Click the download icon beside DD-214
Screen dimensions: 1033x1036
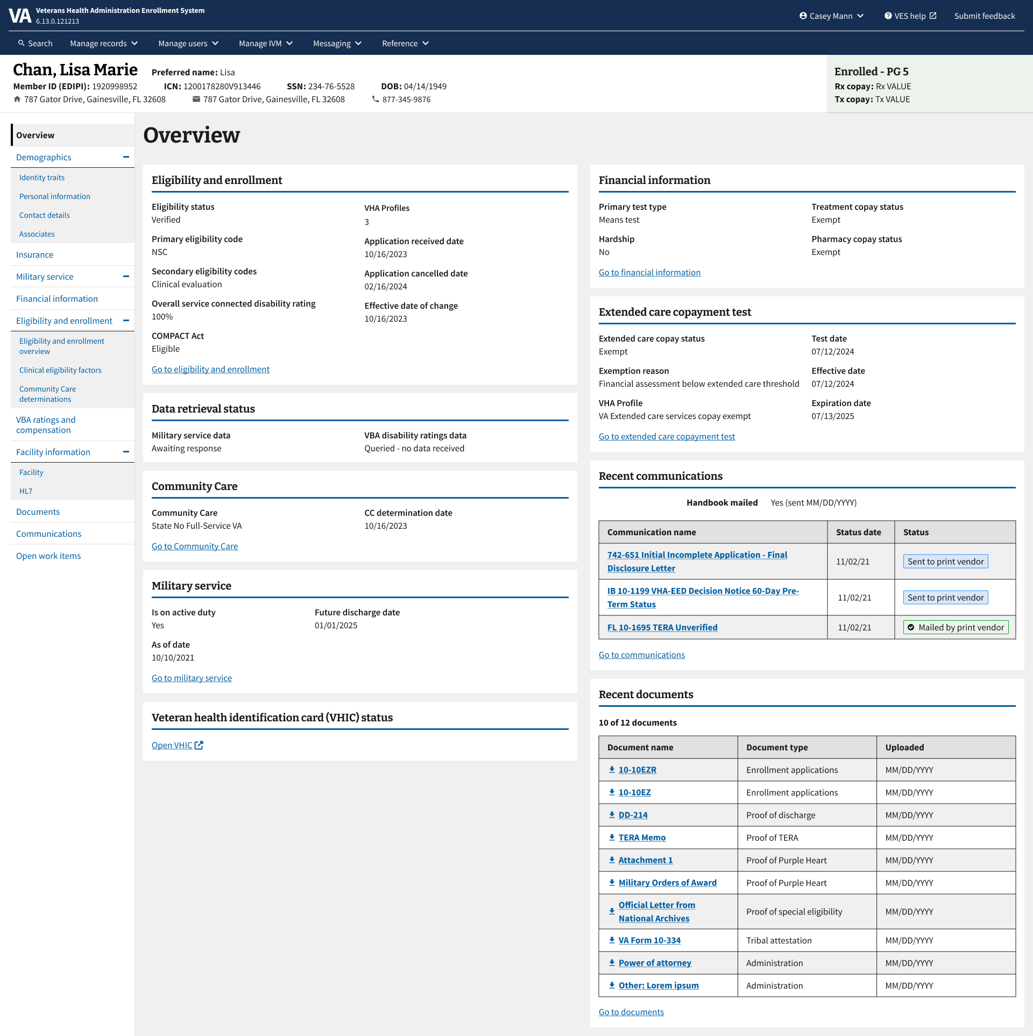[612, 815]
